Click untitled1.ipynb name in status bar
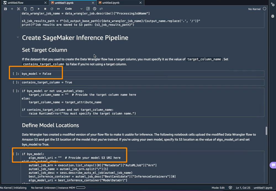 (263, 188)
